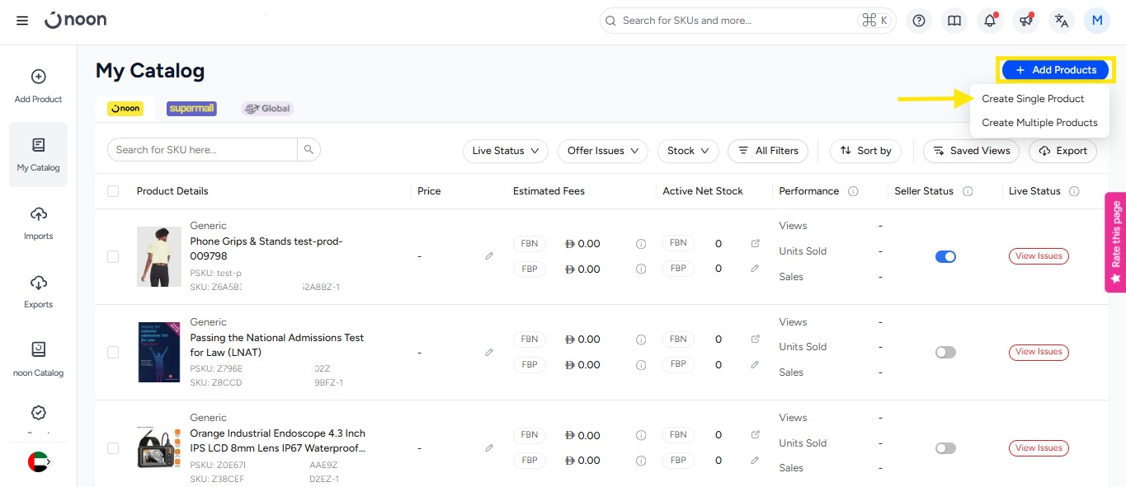
Task: Expand the Offer Issues dropdown
Action: point(603,151)
